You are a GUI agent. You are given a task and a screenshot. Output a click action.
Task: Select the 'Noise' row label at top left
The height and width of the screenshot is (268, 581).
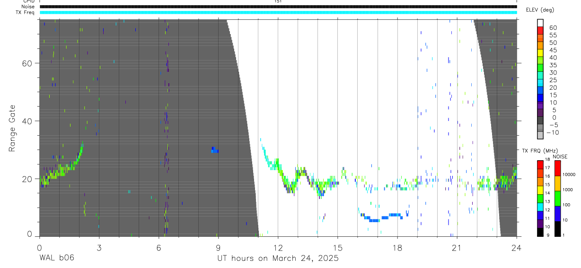[x=28, y=7]
